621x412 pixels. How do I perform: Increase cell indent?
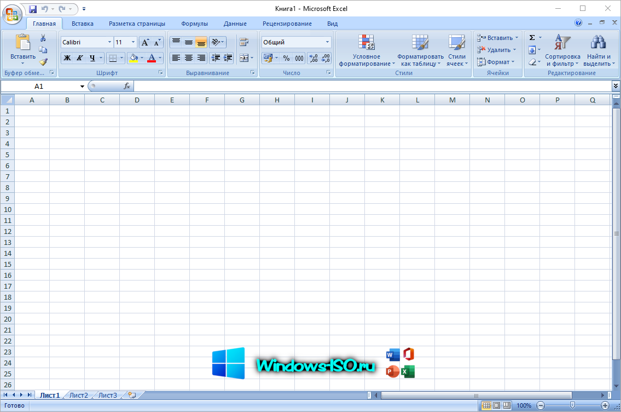point(228,58)
